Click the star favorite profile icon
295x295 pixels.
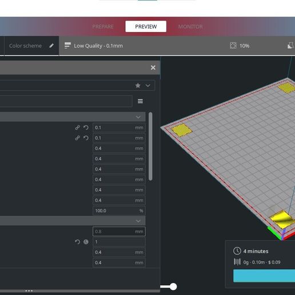tap(138, 85)
